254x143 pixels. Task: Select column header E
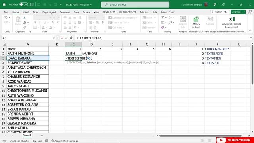tap(112, 44)
